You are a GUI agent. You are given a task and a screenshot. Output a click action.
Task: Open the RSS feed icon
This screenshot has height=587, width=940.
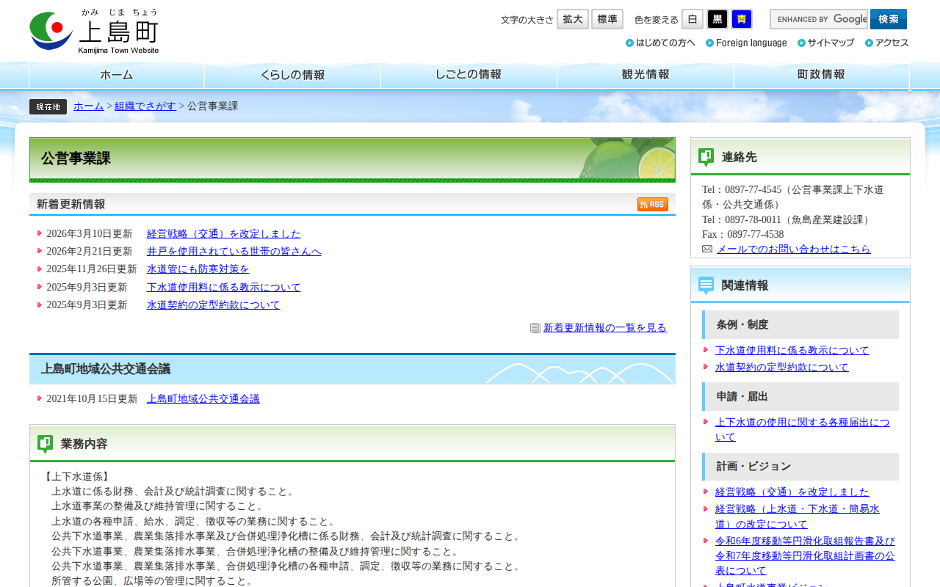(653, 205)
